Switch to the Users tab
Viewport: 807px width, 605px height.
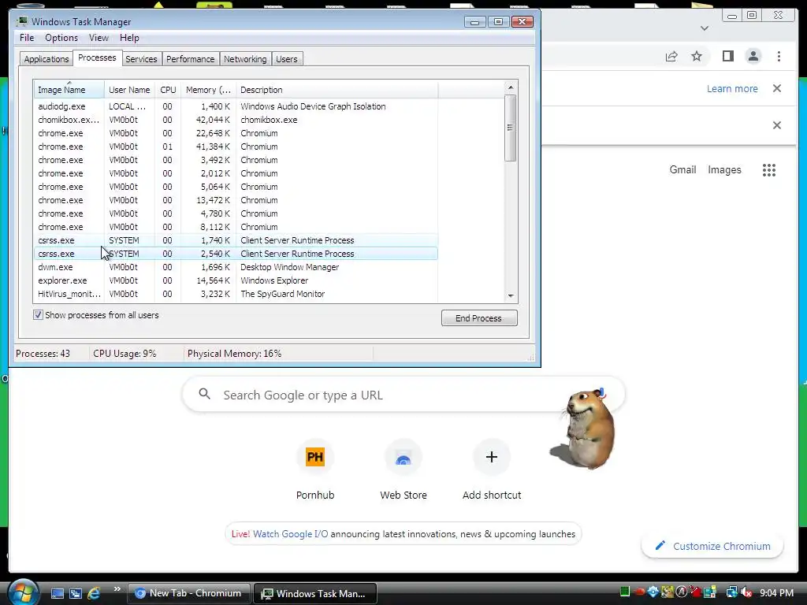coord(287,59)
